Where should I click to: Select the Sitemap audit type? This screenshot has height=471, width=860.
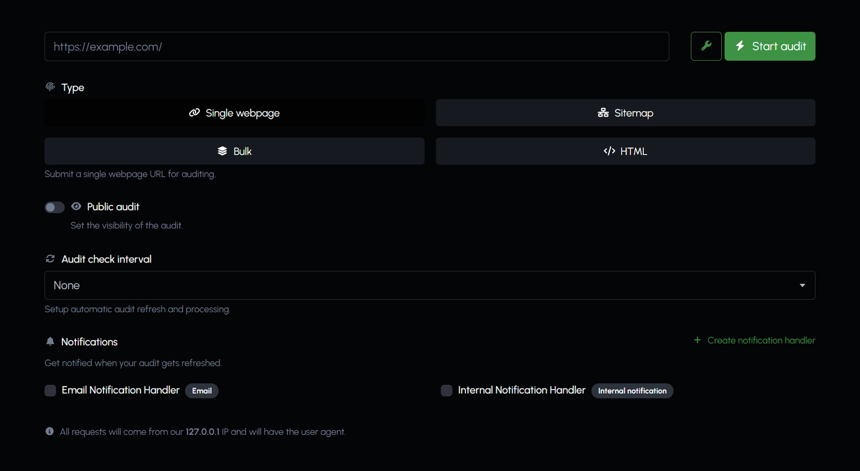[x=625, y=113]
